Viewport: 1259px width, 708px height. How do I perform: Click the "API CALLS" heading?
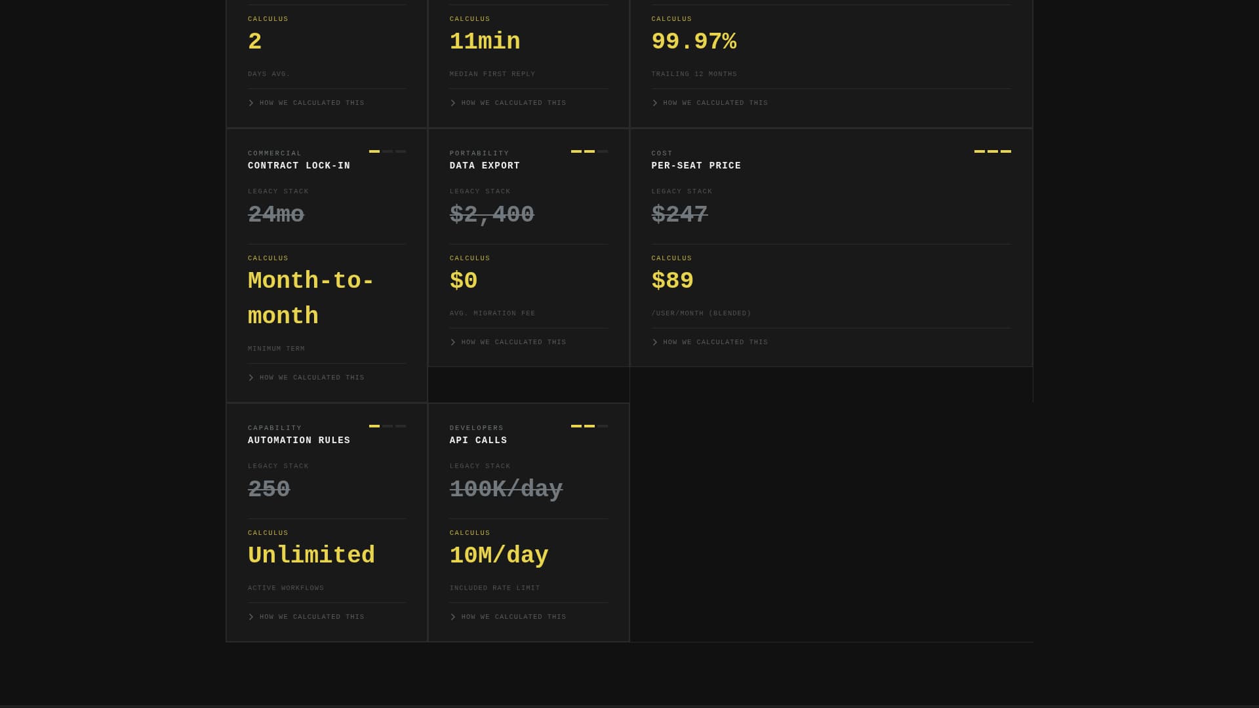[x=478, y=441]
